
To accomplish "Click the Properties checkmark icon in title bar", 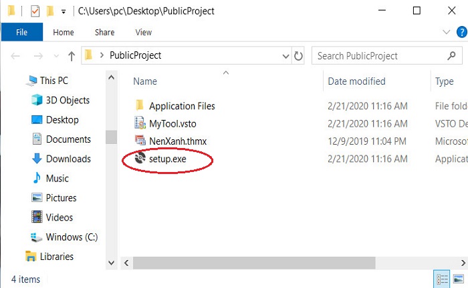I will (35, 11).
